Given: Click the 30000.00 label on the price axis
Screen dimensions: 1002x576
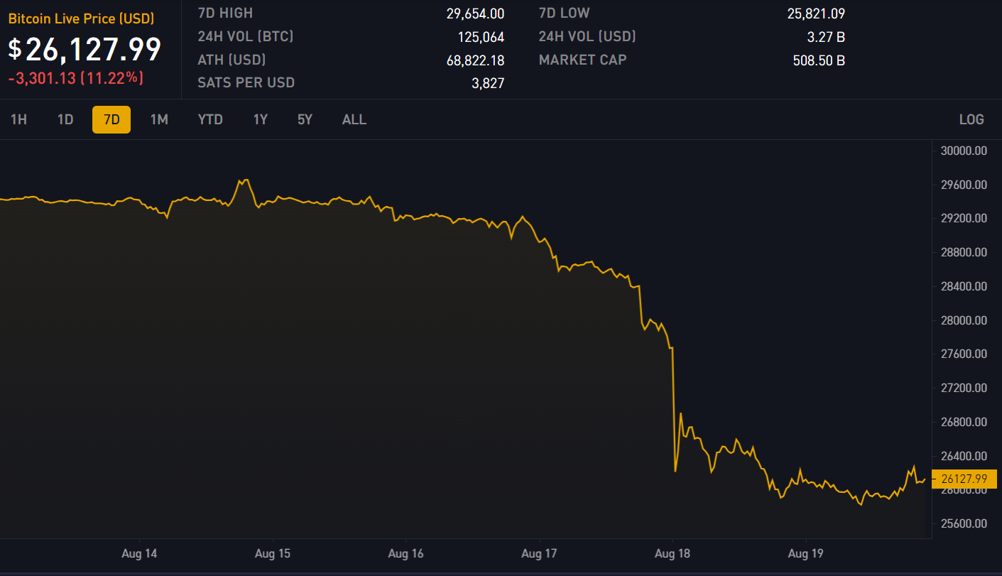Looking at the screenshot, I should click(963, 151).
